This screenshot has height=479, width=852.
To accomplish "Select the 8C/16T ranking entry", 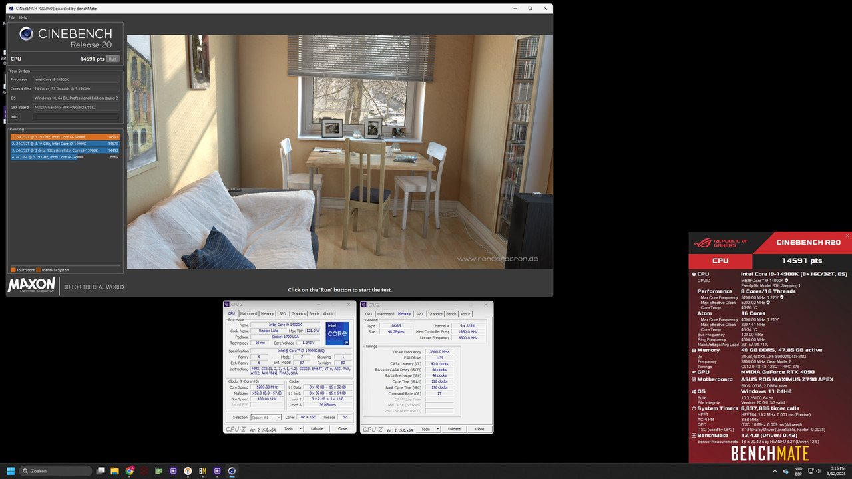I will tap(65, 157).
